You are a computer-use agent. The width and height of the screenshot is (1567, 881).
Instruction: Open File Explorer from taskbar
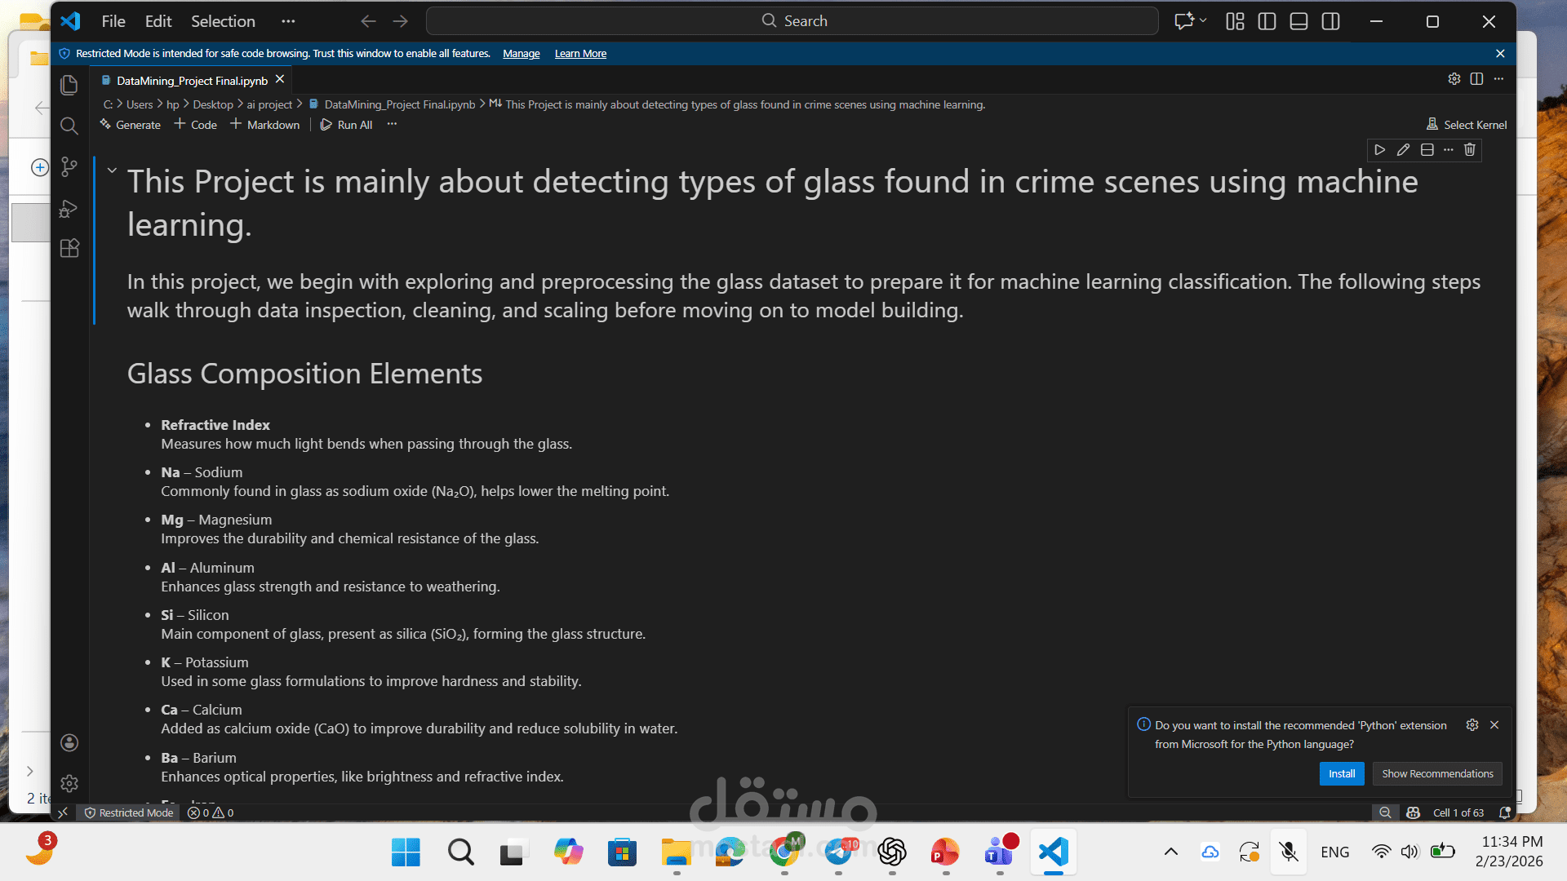click(677, 852)
